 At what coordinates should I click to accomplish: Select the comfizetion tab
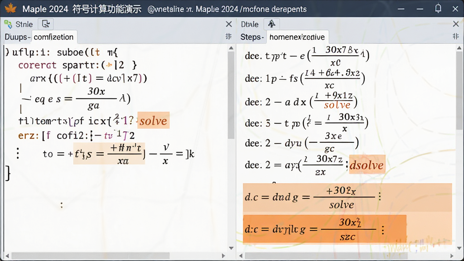[x=54, y=37]
